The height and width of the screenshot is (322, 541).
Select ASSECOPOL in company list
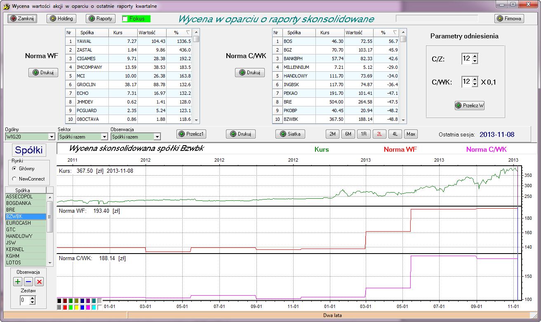[x=26, y=197]
